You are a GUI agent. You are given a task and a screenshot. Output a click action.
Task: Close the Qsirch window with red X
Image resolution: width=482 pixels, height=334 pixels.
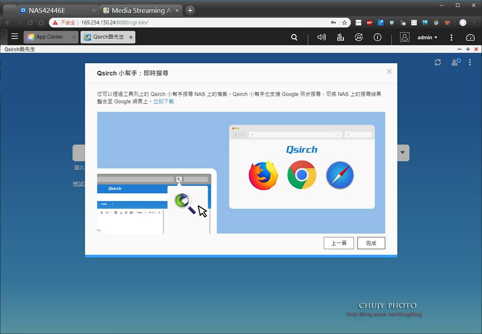pyautogui.click(x=476, y=49)
